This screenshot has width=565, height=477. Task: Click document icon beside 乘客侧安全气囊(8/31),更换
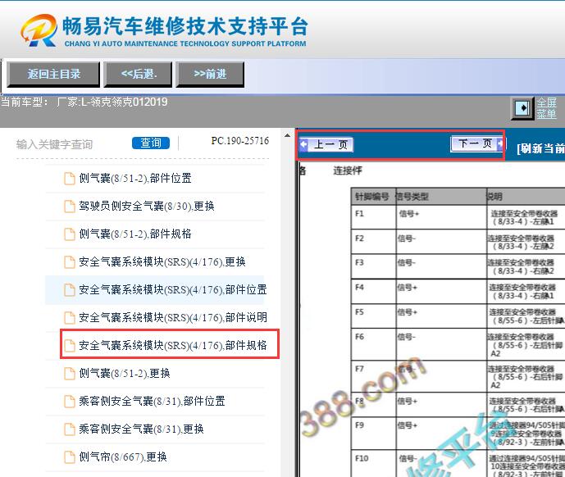[69, 429]
